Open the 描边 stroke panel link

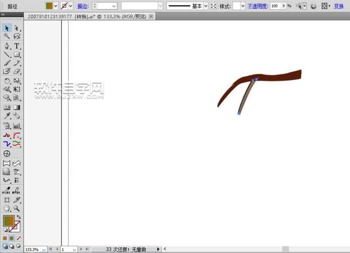(x=83, y=6)
